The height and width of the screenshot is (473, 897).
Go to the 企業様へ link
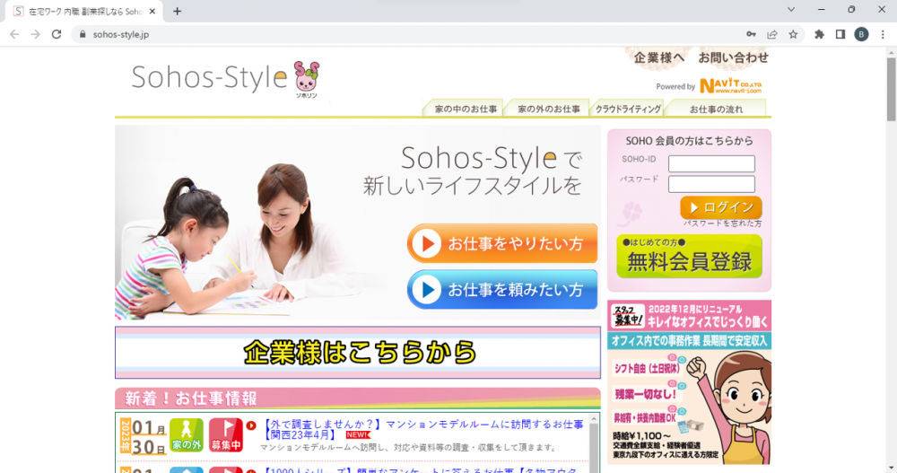point(659,57)
